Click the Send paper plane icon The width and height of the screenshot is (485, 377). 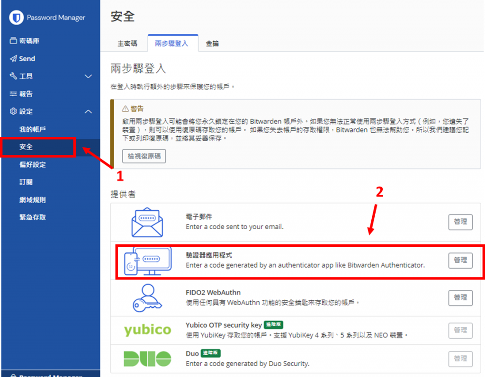point(13,58)
